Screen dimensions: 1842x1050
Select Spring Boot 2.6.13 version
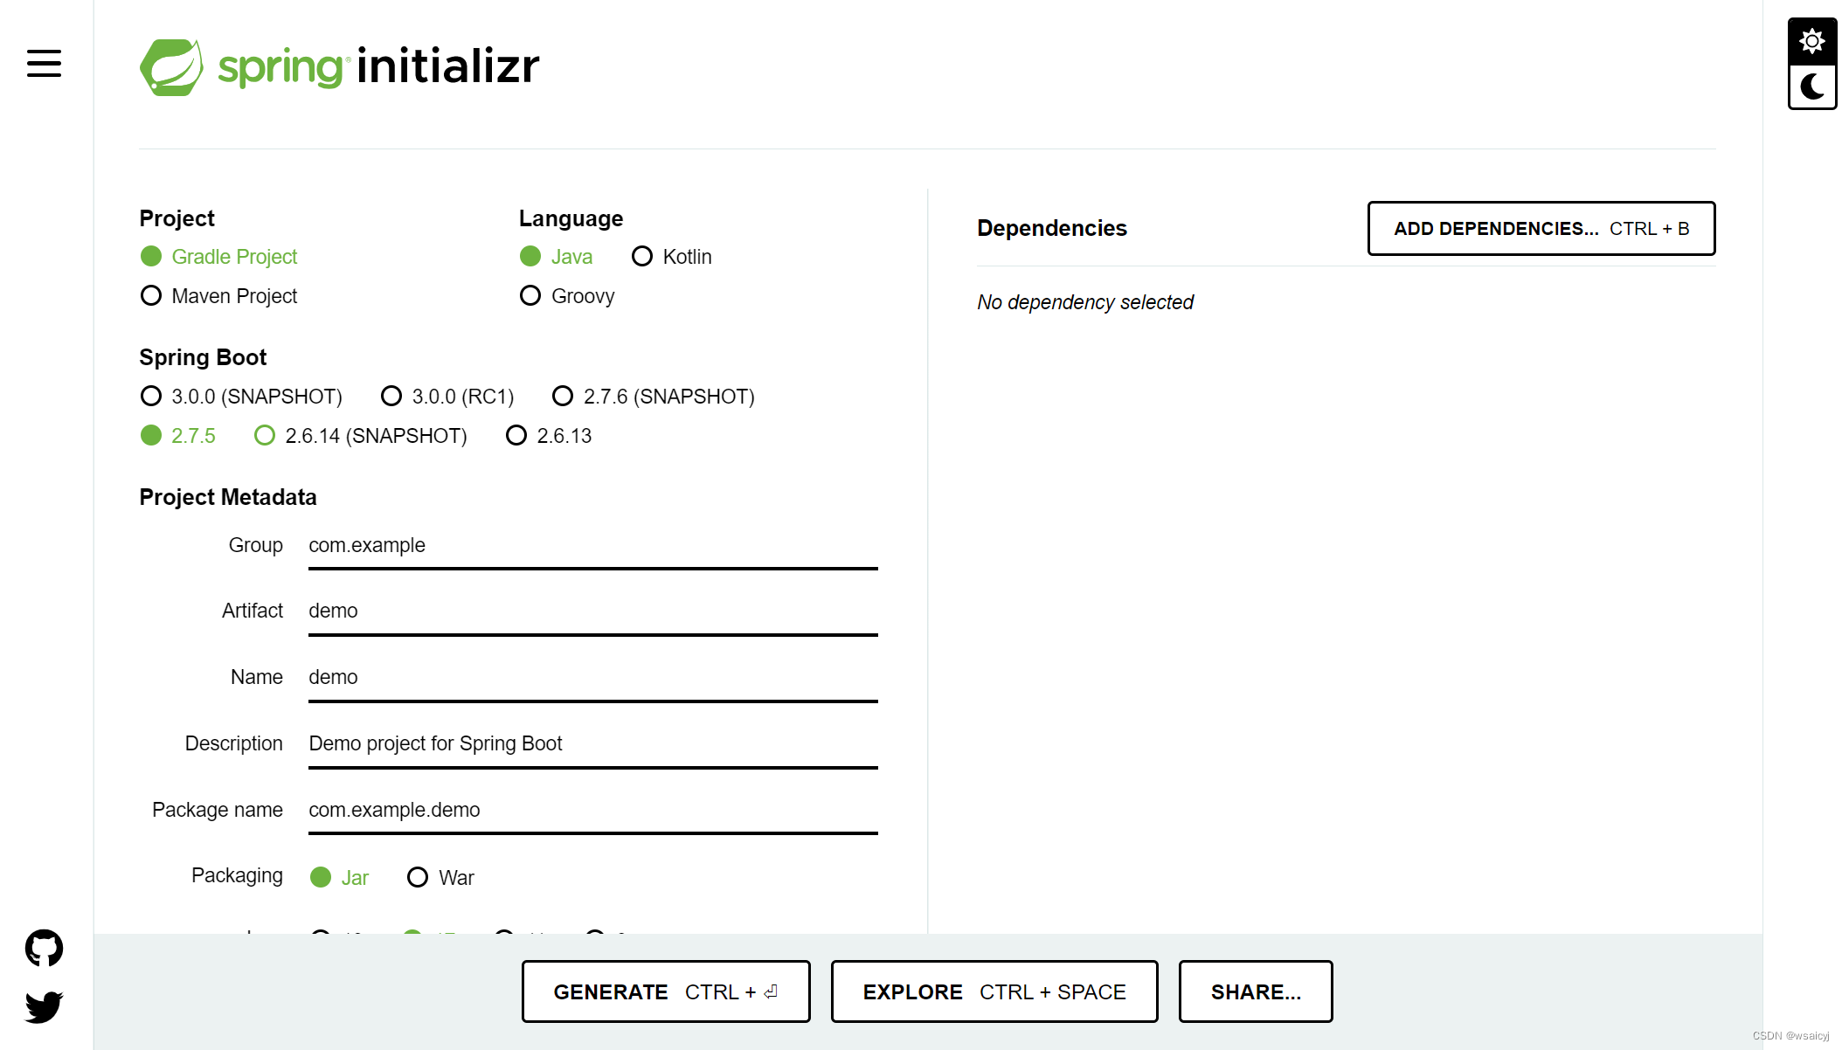[549, 435]
